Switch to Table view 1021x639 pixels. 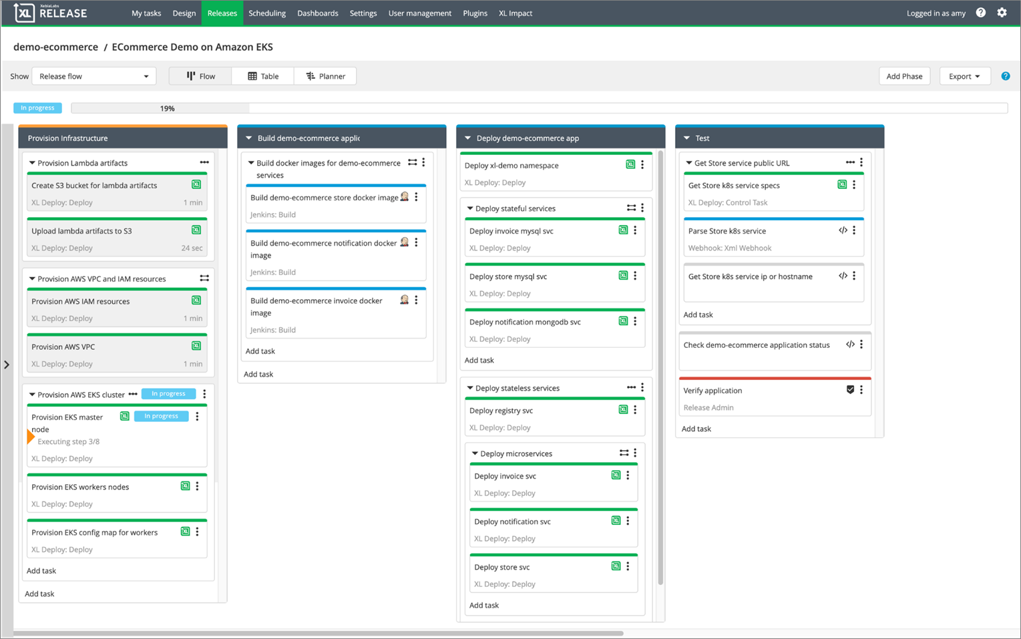coord(263,76)
